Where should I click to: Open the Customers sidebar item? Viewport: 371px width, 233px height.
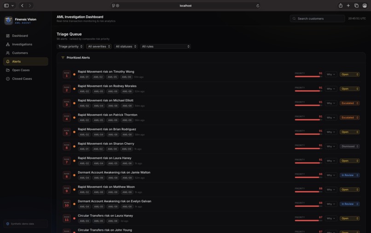click(x=26, y=53)
